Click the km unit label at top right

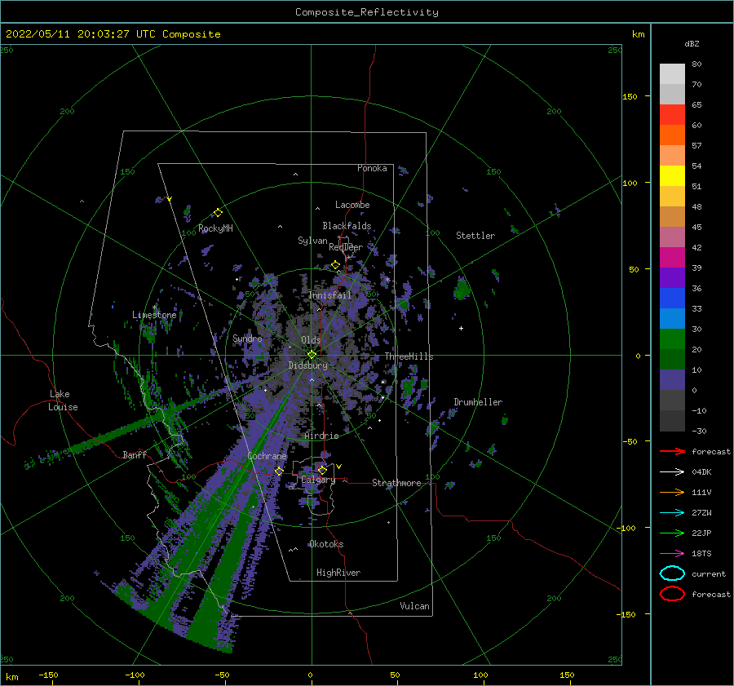point(638,34)
